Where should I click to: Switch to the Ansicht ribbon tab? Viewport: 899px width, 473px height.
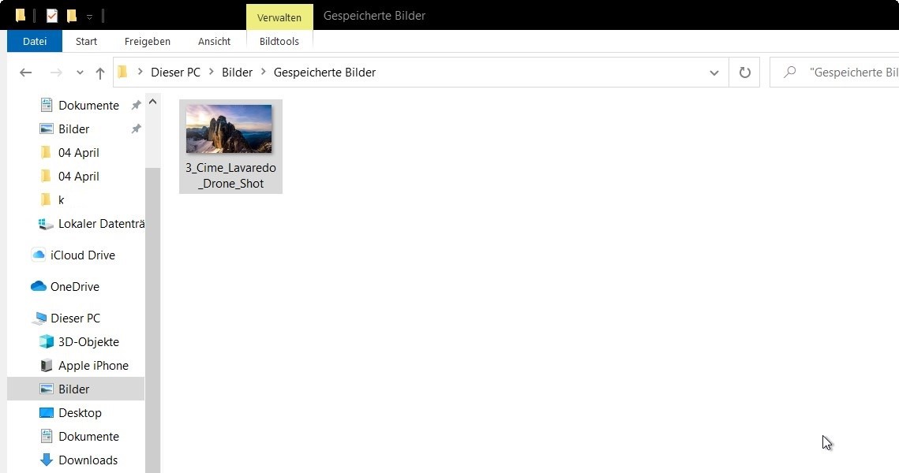(214, 41)
